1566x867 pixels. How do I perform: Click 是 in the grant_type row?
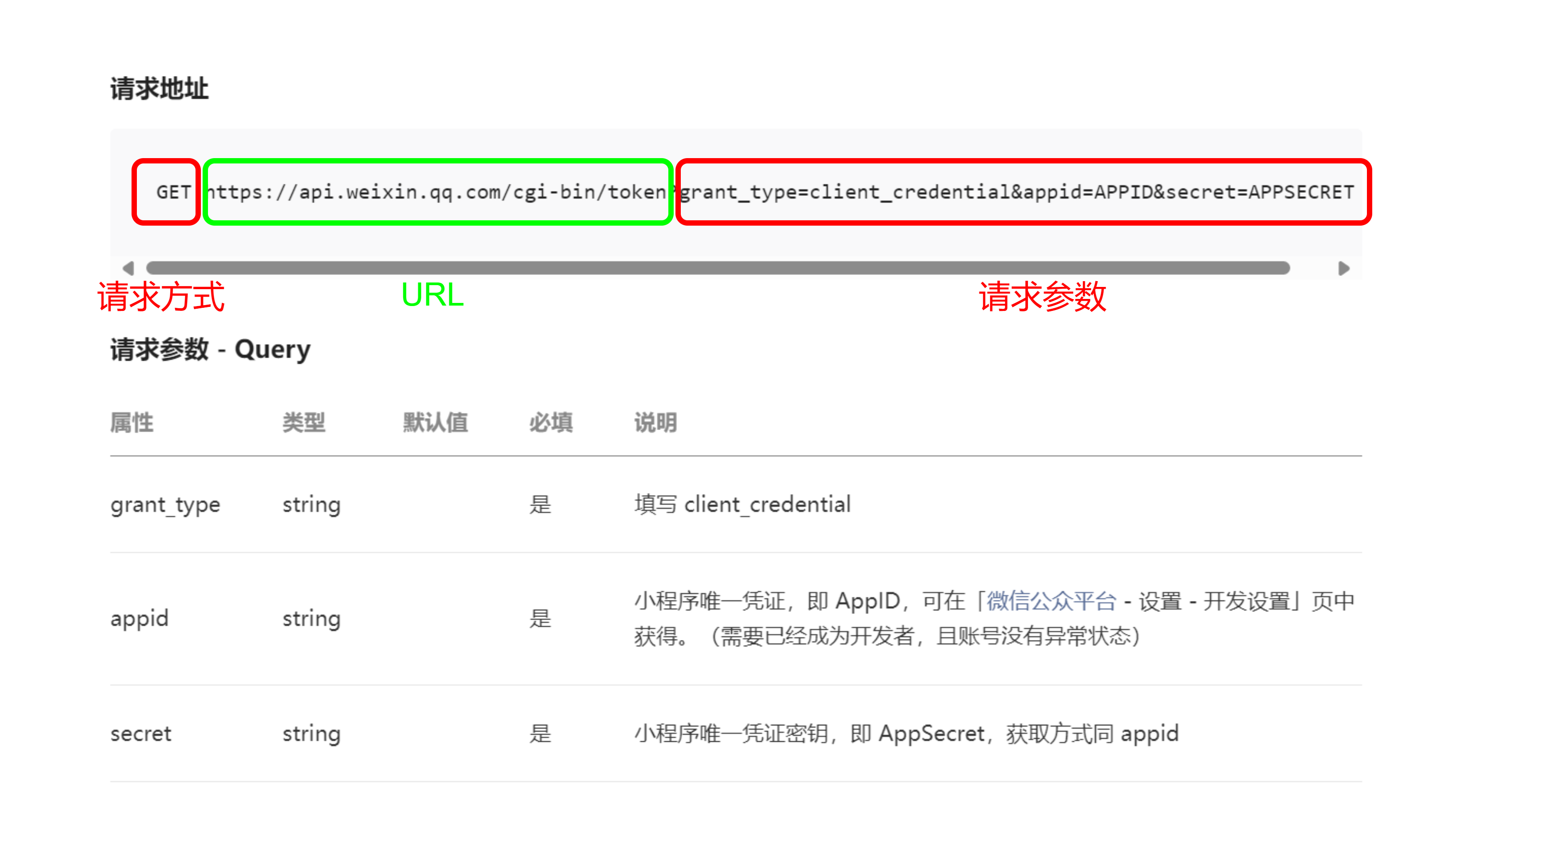pos(540,504)
